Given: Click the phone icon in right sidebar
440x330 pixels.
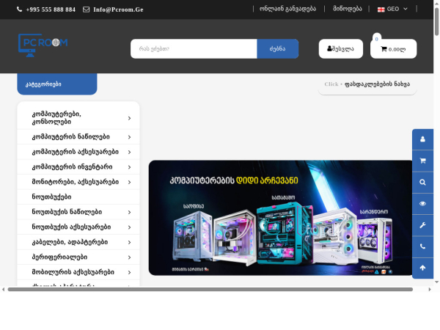Looking at the screenshot, I should 422,246.
